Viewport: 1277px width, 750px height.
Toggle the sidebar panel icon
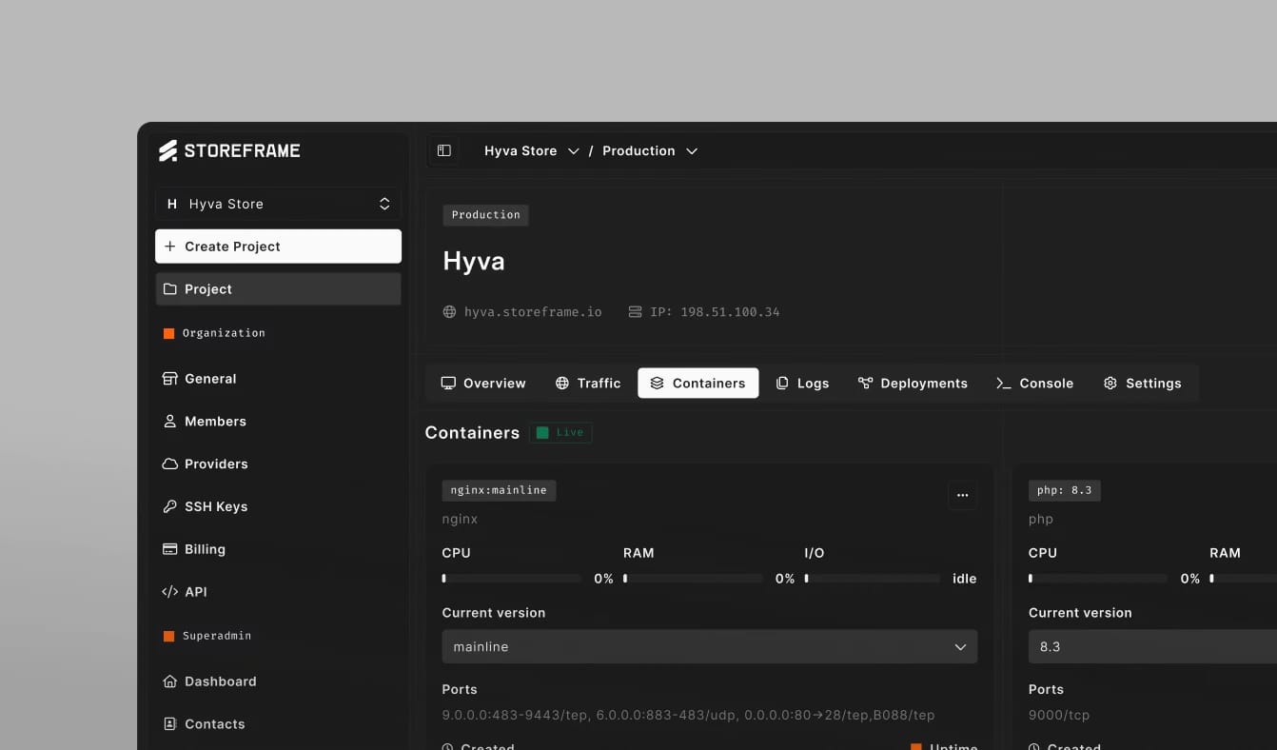click(443, 150)
